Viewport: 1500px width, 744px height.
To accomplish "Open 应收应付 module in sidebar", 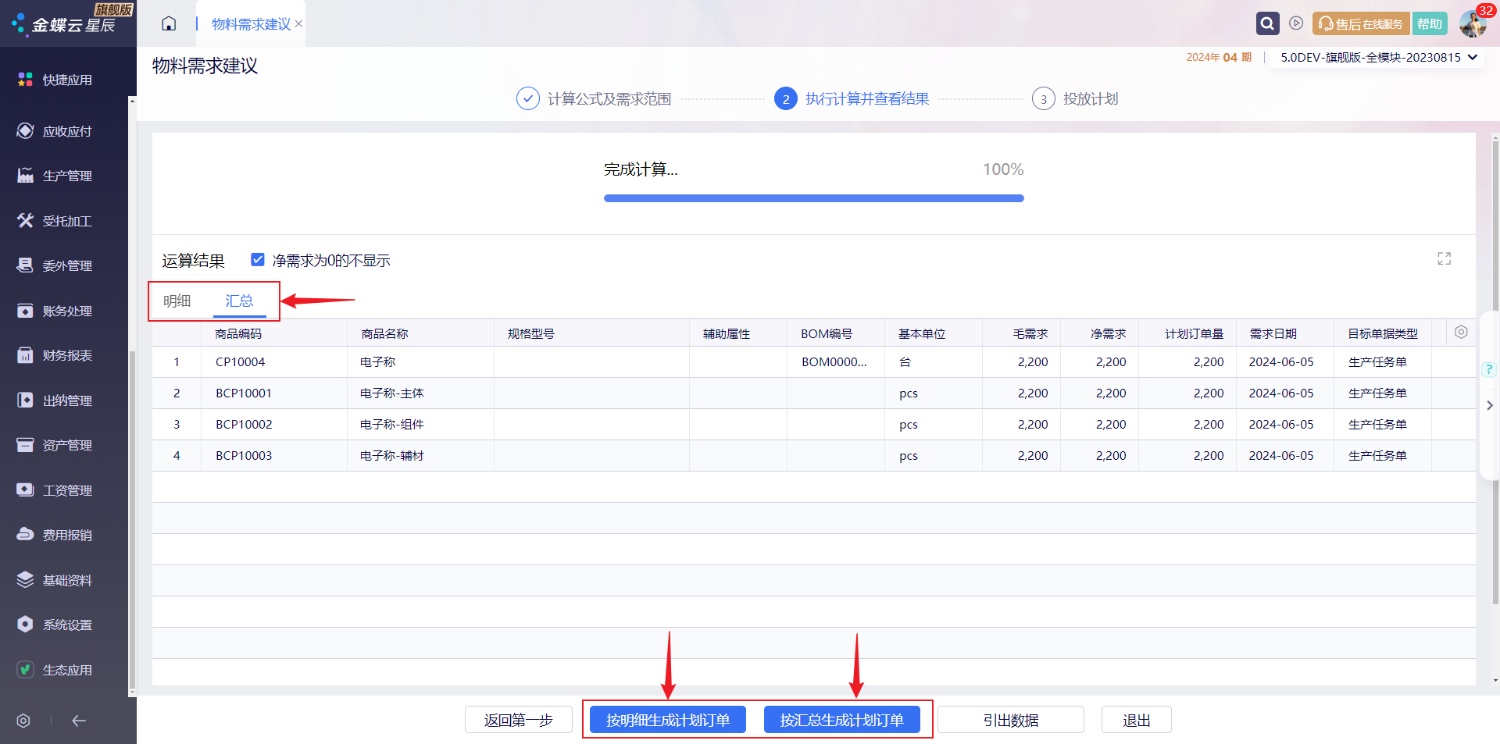I will pos(55,131).
